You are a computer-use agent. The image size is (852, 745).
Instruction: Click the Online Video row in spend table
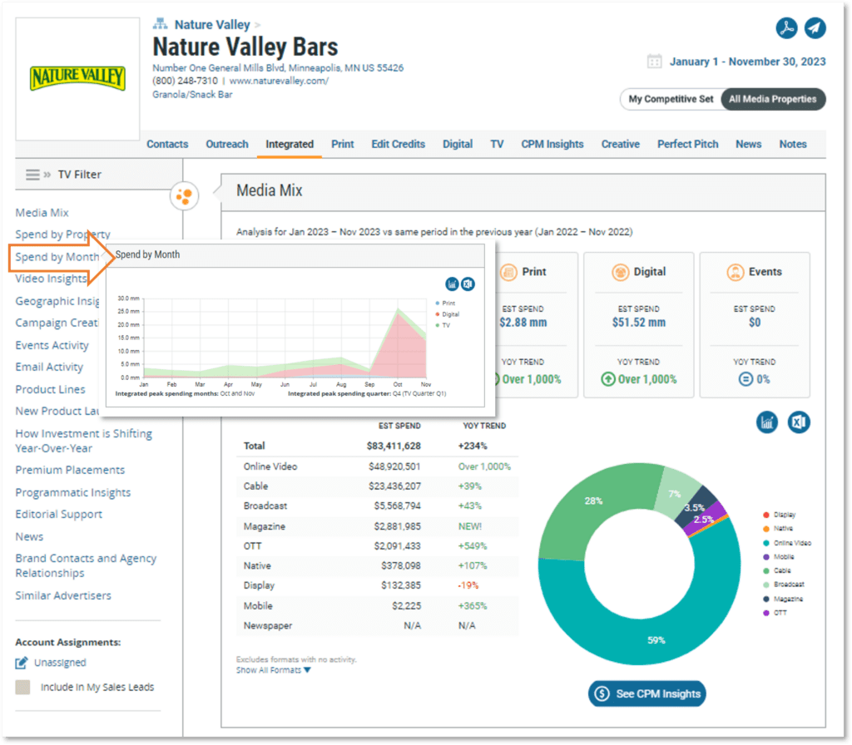point(377,466)
